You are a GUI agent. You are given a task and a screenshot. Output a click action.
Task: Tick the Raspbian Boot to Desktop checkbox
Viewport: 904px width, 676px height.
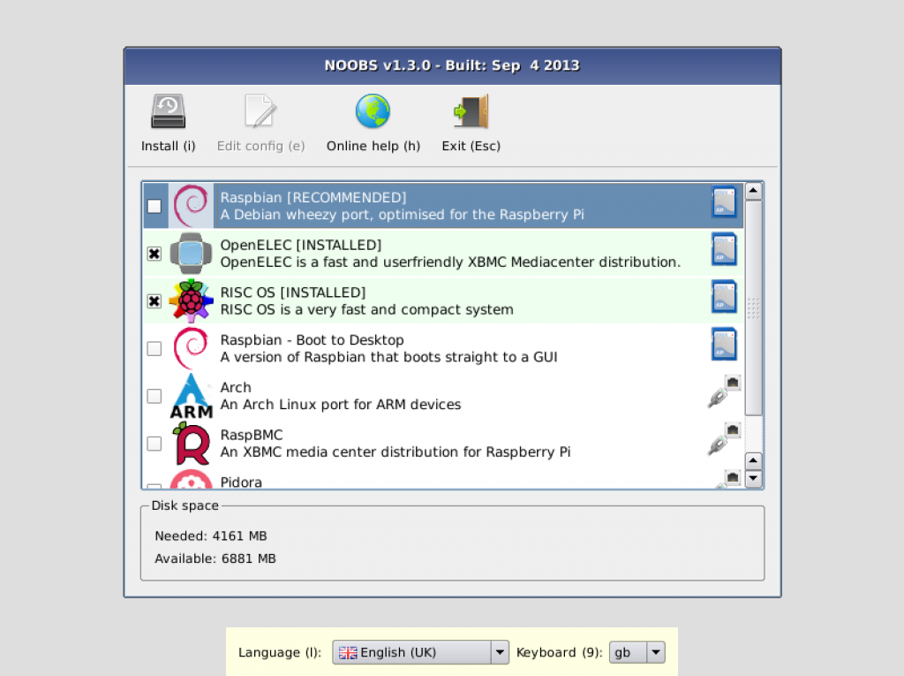tap(154, 349)
